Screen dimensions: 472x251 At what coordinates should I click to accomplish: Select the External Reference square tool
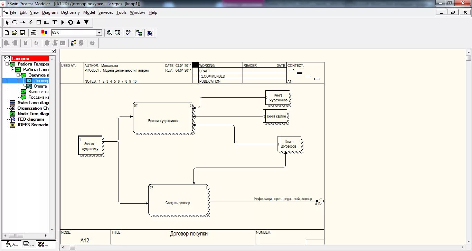39,22
